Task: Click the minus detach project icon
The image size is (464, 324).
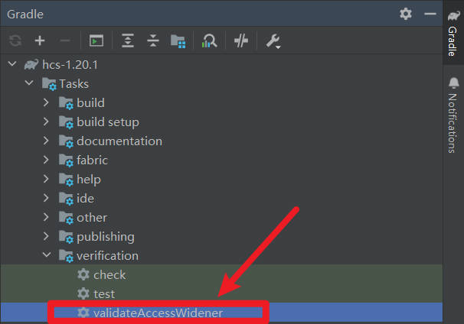Action: (65, 40)
